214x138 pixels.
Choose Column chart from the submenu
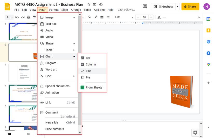click(92, 64)
